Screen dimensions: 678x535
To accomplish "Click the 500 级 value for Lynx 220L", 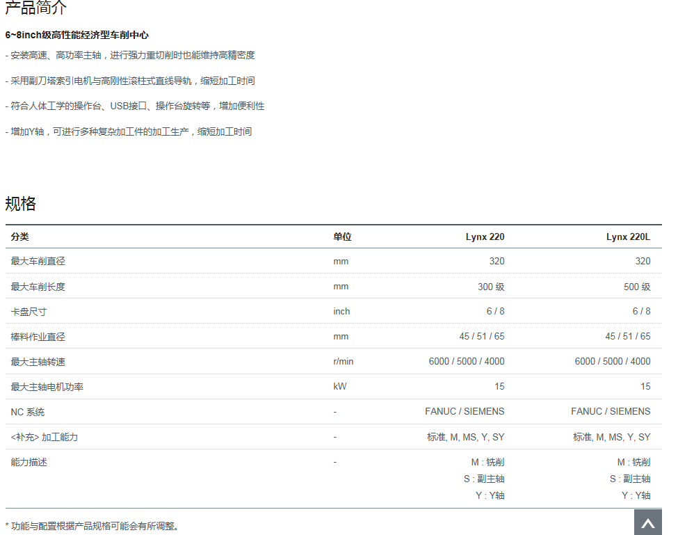I will tap(637, 287).
